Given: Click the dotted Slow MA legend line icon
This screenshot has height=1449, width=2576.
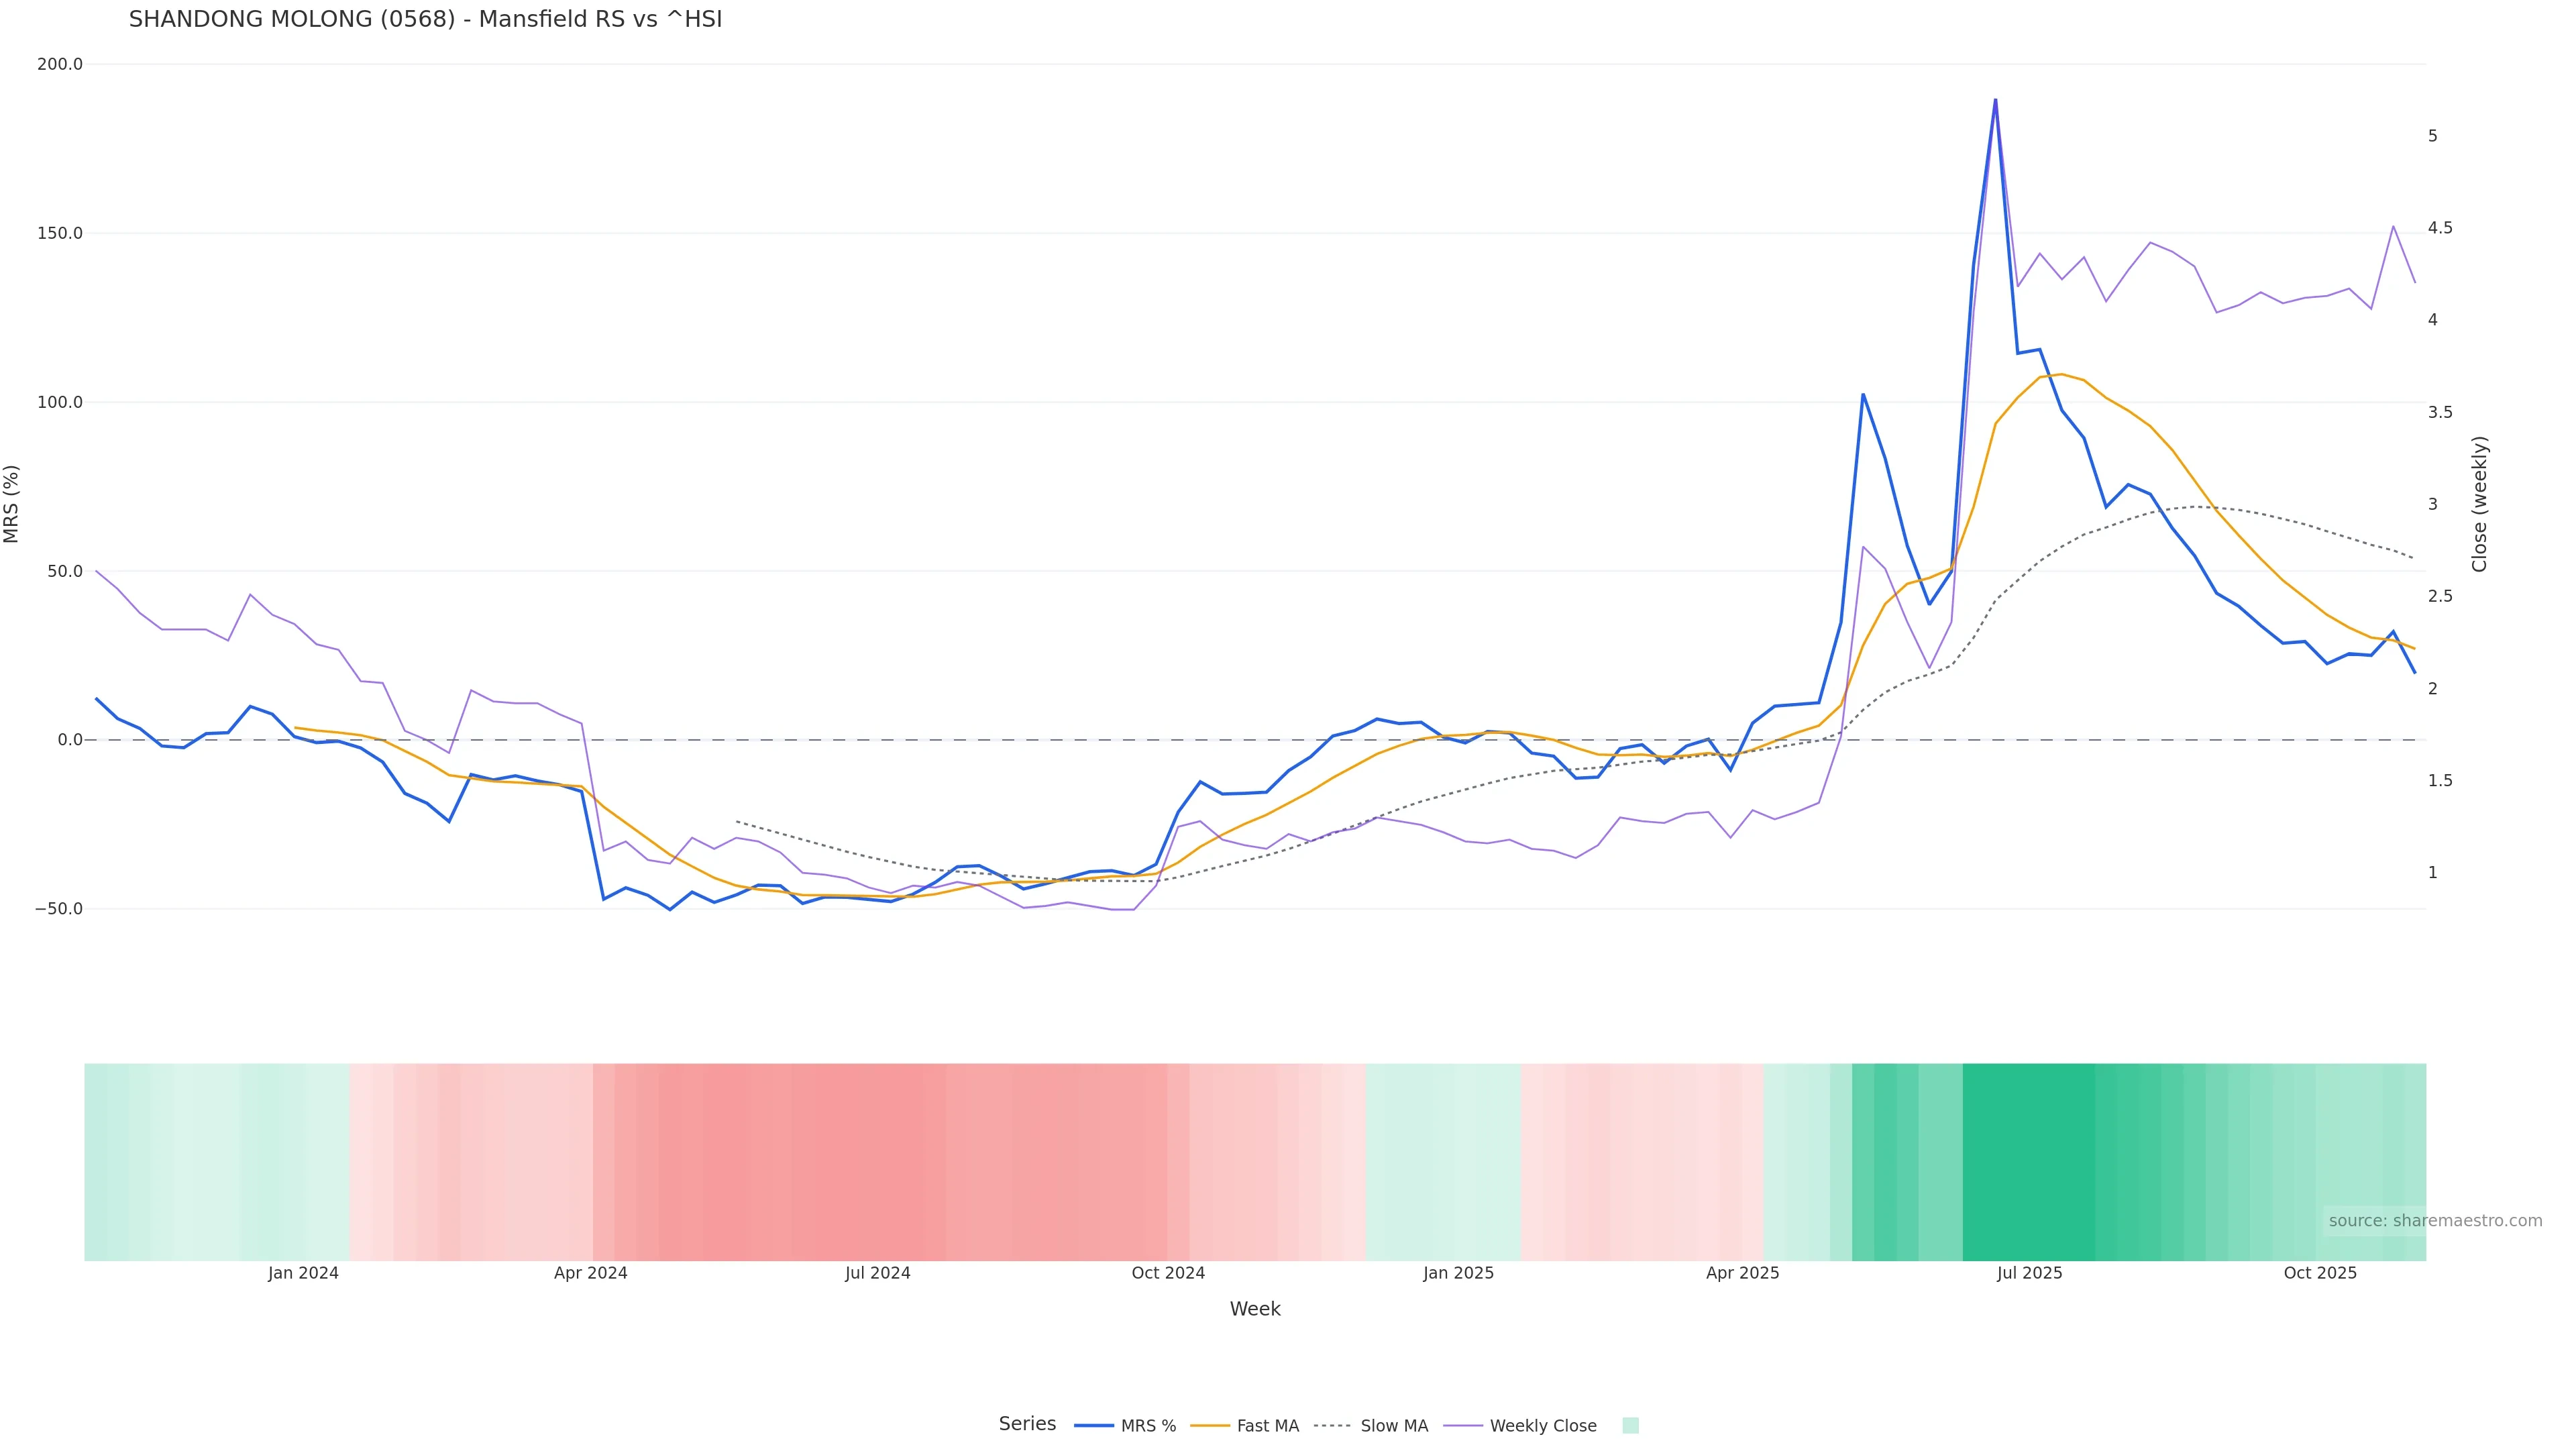Looking at the screenshot, I should coord(1333,1426).
